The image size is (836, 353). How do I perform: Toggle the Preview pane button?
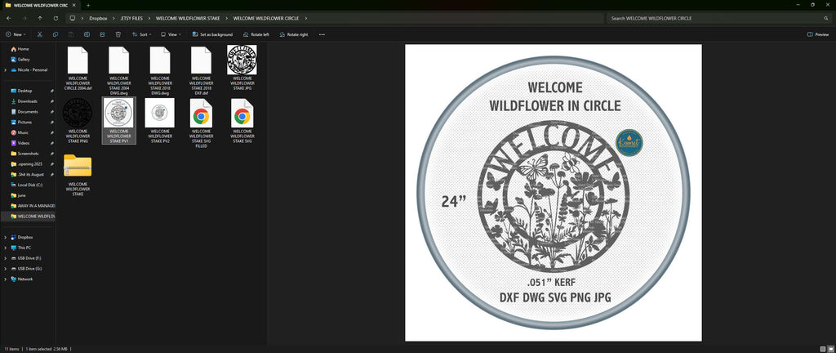point(818,34)
